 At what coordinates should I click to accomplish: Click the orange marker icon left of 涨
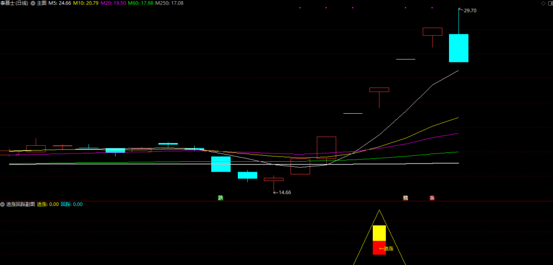(x=405, y=198)
